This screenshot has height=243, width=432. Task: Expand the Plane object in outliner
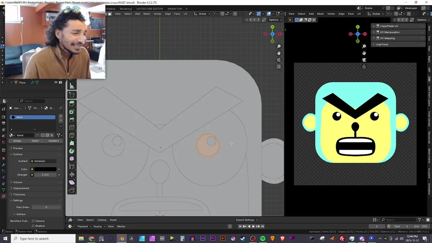[11, 82]
